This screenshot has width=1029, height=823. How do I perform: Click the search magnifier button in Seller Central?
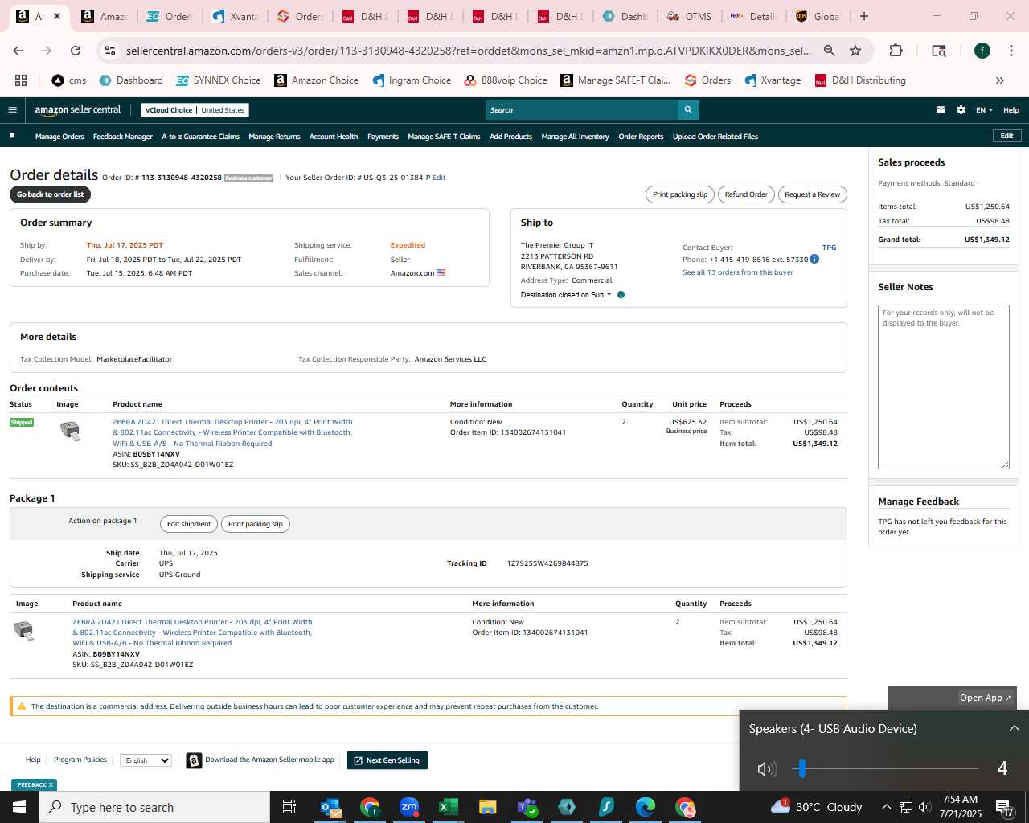(688, 110)
